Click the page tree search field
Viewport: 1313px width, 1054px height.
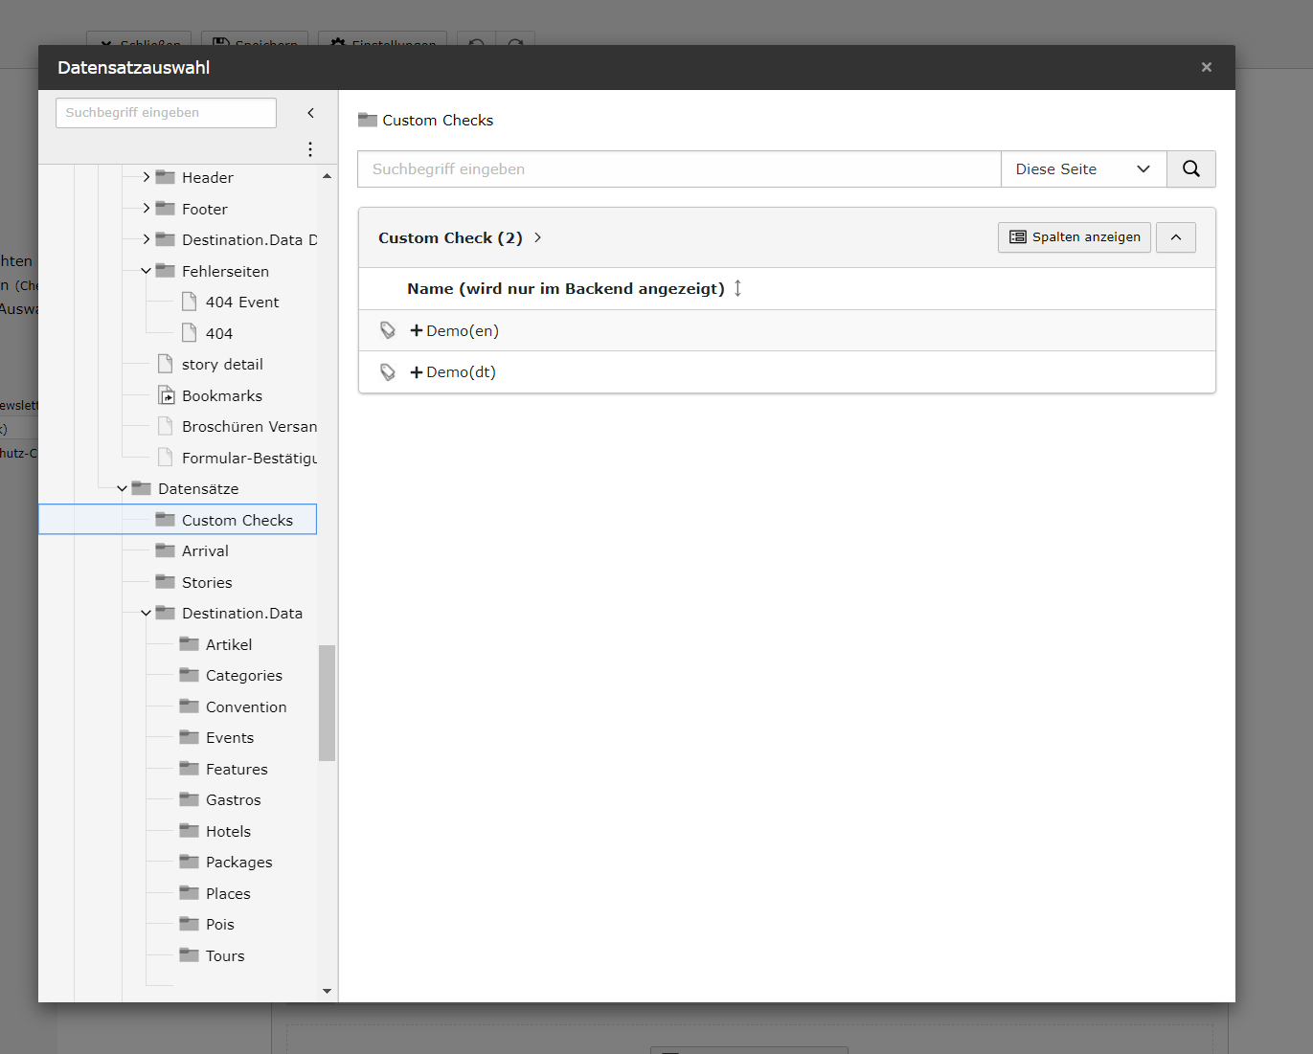166,113
